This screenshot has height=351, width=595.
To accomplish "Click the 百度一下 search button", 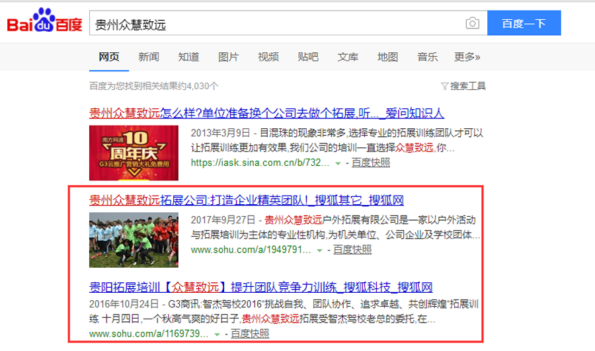I will 524,23.
